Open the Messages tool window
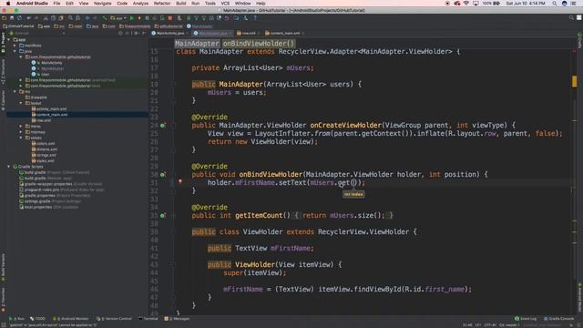 pos(177,319)
